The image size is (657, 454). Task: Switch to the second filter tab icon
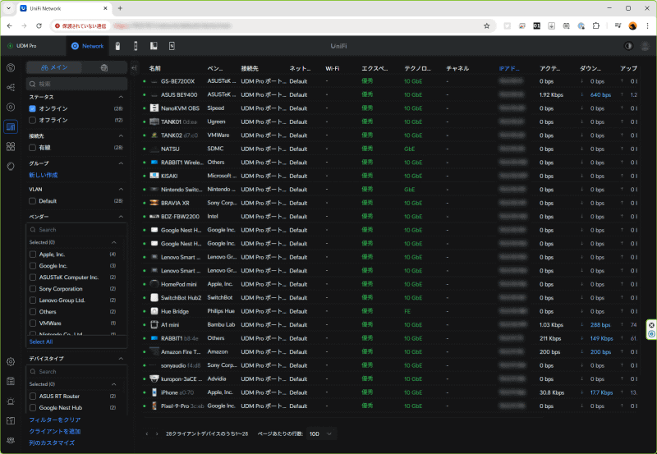click(x=104, y=67)
